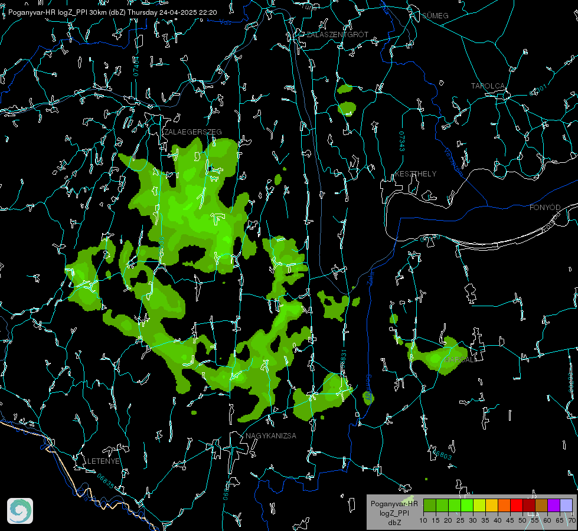This screenshot has height=531, width=578.
Task: Select the green 15-20 dBZ legend swatch
Action: click(442, 505)
